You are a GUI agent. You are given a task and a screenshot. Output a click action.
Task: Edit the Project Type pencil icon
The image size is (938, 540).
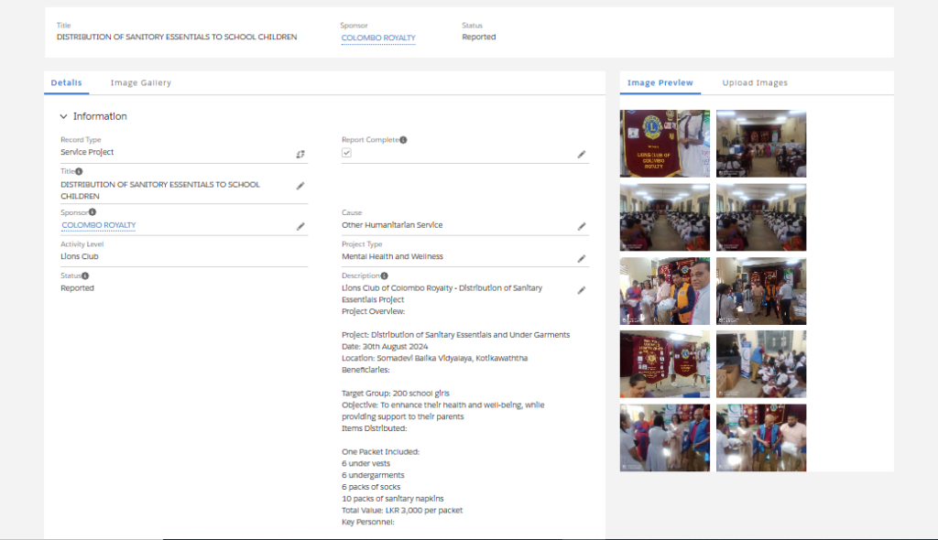(x=582, y=258)
